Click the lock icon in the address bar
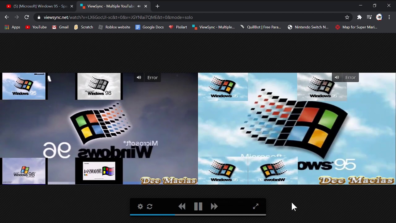The height and width of the screenshot is (223, 396). [x=39, y=17]
